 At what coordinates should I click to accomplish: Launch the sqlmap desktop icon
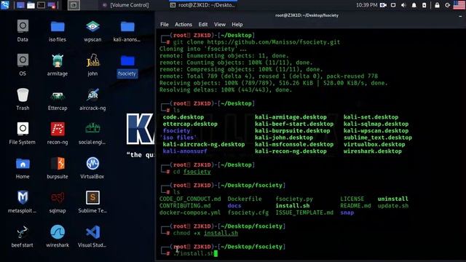58,202
